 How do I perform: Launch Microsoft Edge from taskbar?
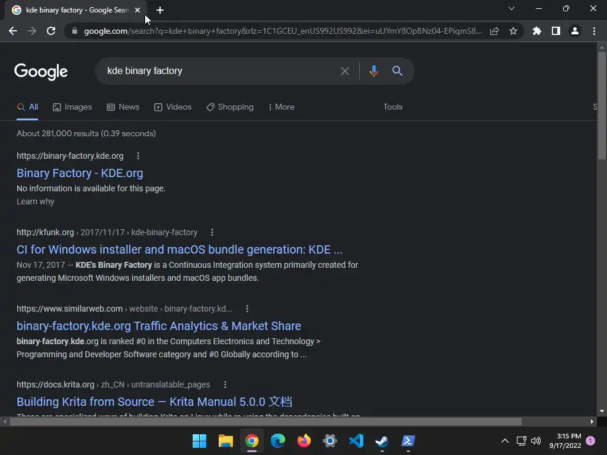pos(278,441)
